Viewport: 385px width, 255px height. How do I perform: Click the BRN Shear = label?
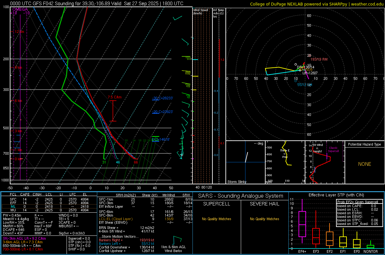click(x=109, y=228)
